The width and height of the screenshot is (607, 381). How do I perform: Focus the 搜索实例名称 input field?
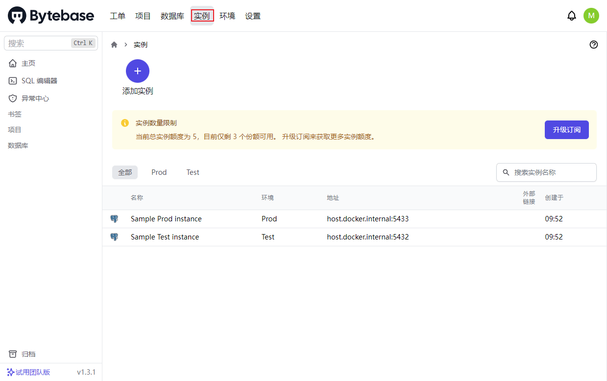pos(546,172)
